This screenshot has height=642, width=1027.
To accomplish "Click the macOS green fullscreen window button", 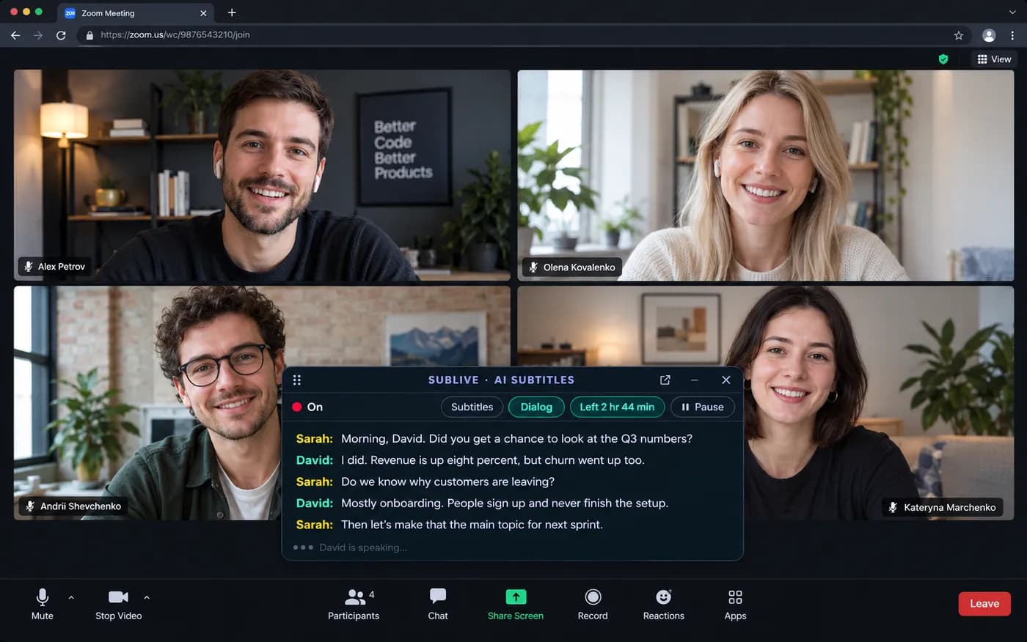I will click(39, 12).
